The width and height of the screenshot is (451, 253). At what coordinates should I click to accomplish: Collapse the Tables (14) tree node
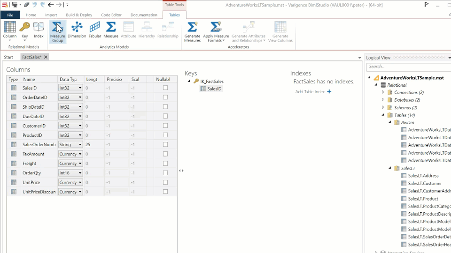tap(383, 115)
